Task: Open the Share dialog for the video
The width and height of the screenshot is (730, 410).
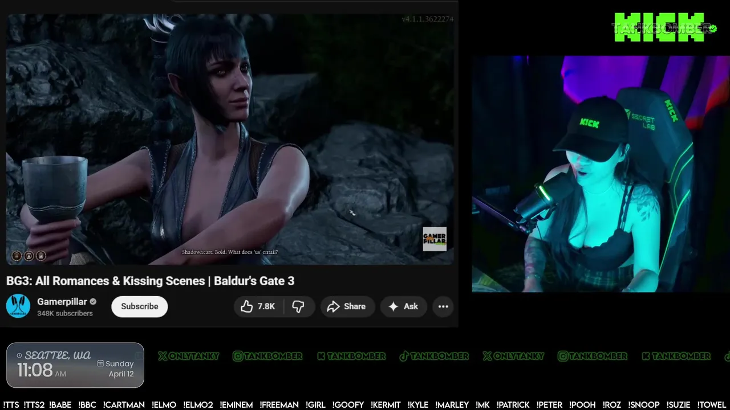Action: click(x=347, y=306)
